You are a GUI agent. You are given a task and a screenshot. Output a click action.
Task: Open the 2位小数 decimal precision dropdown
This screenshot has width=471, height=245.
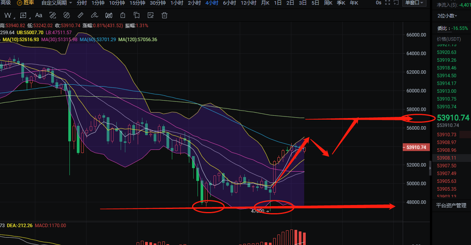coord(447,16)
